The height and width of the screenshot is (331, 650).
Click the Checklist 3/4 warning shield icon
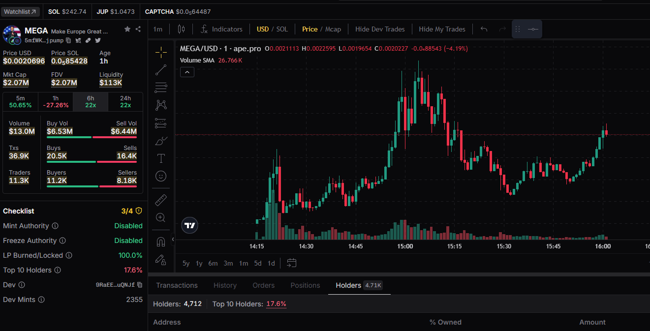coord(139,211)
